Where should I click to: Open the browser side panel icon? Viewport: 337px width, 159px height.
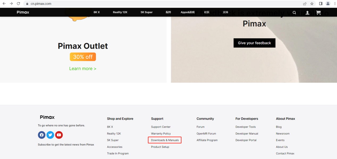pos(321,4)
